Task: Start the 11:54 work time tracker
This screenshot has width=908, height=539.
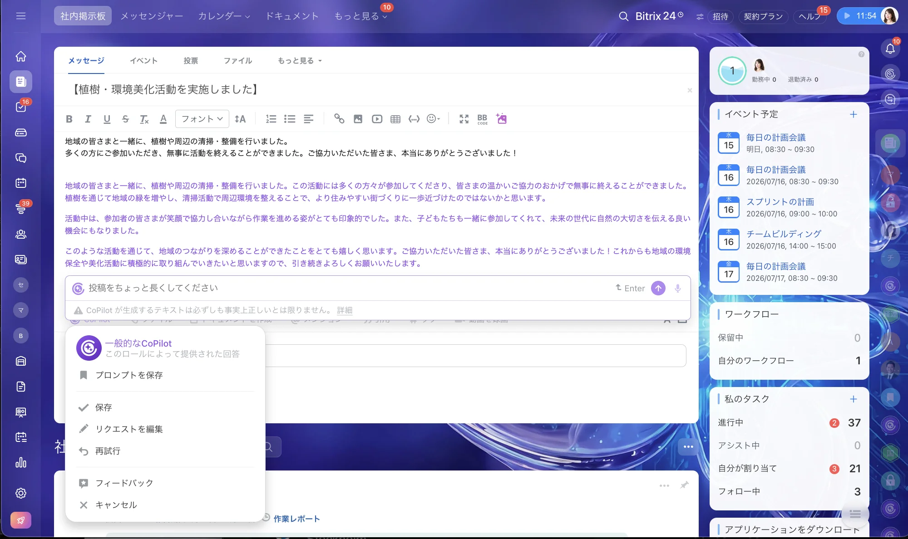Action: (860, 16)
